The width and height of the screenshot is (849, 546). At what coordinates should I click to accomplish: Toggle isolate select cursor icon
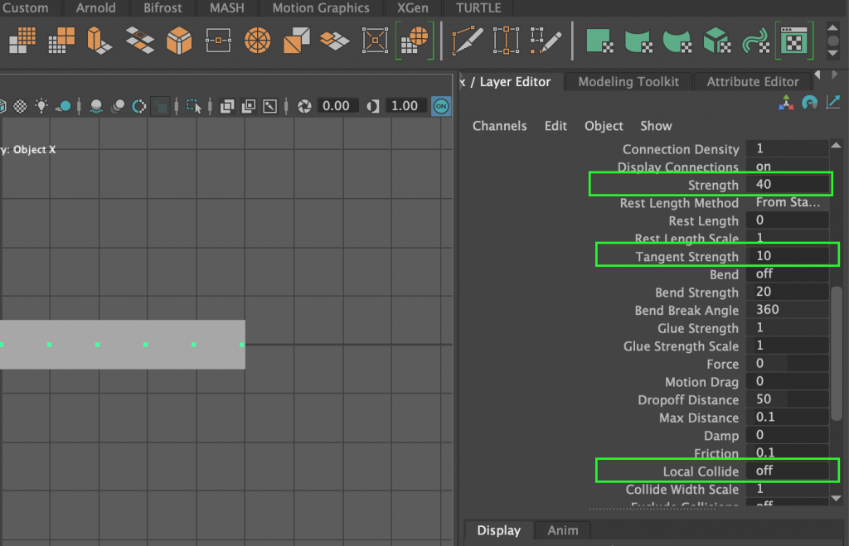coord(194,106)
